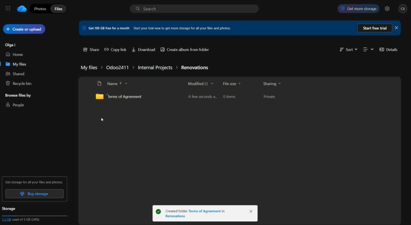Open the settings gear icon
This screenshot has height=225, width=411.
click(387, 9)
